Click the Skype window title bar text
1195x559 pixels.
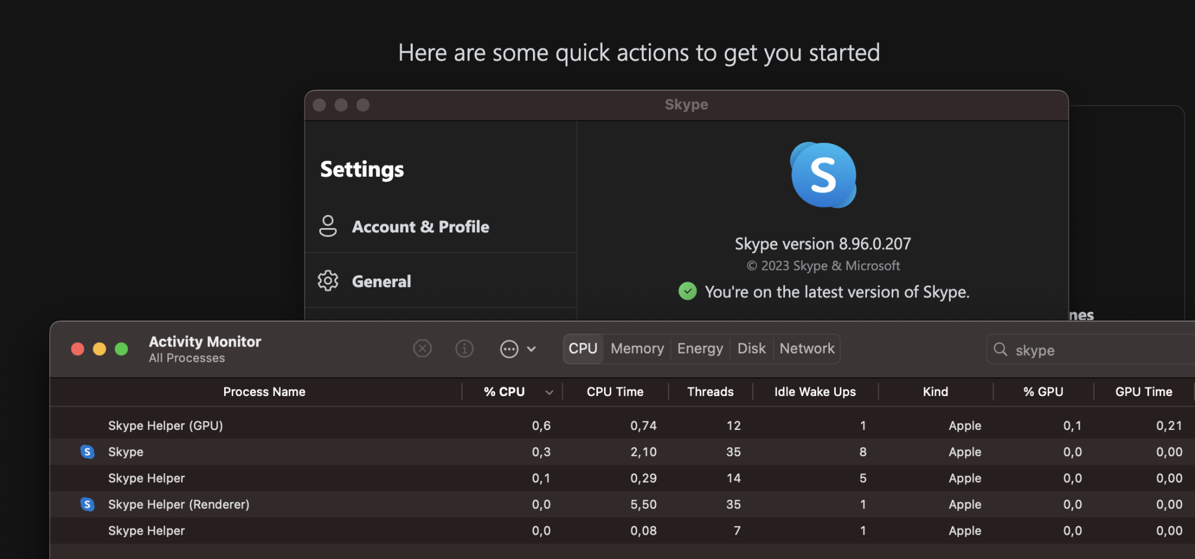pos(687,105)
